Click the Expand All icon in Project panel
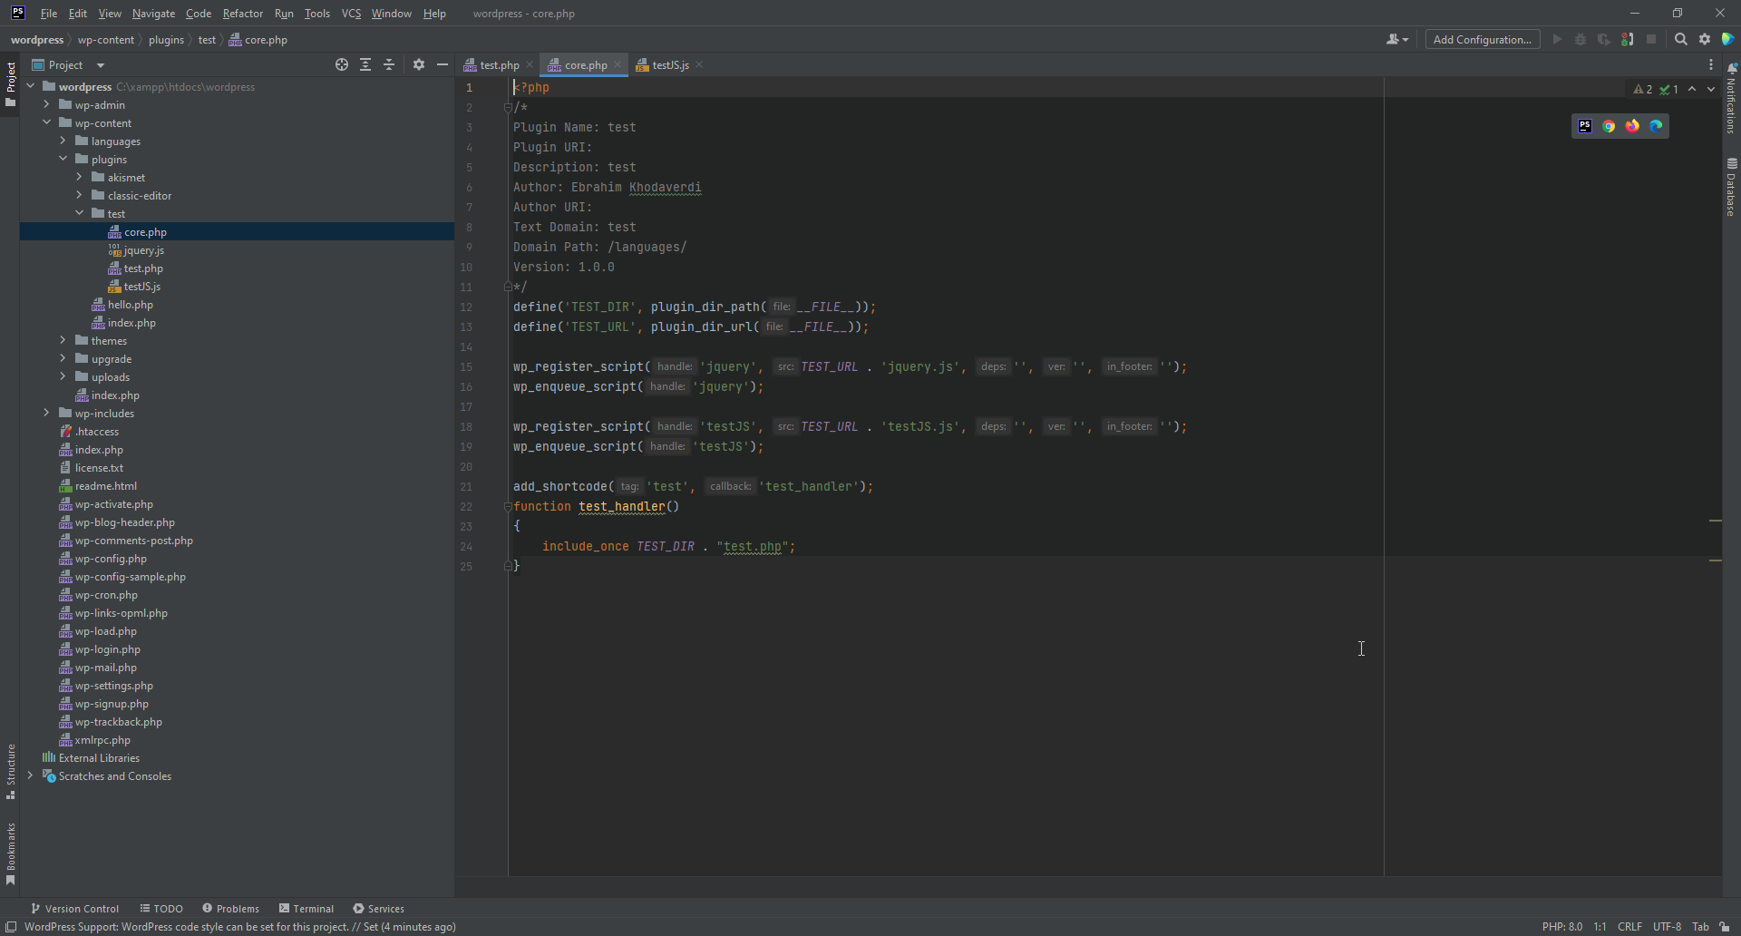Viewport: 1741px width, 936px height. [x=365, y=64]
